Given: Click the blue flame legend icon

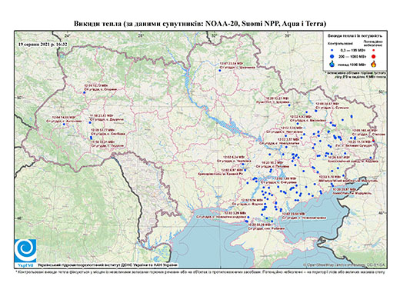Looking at the screenshot, I should tap(332, 64).
